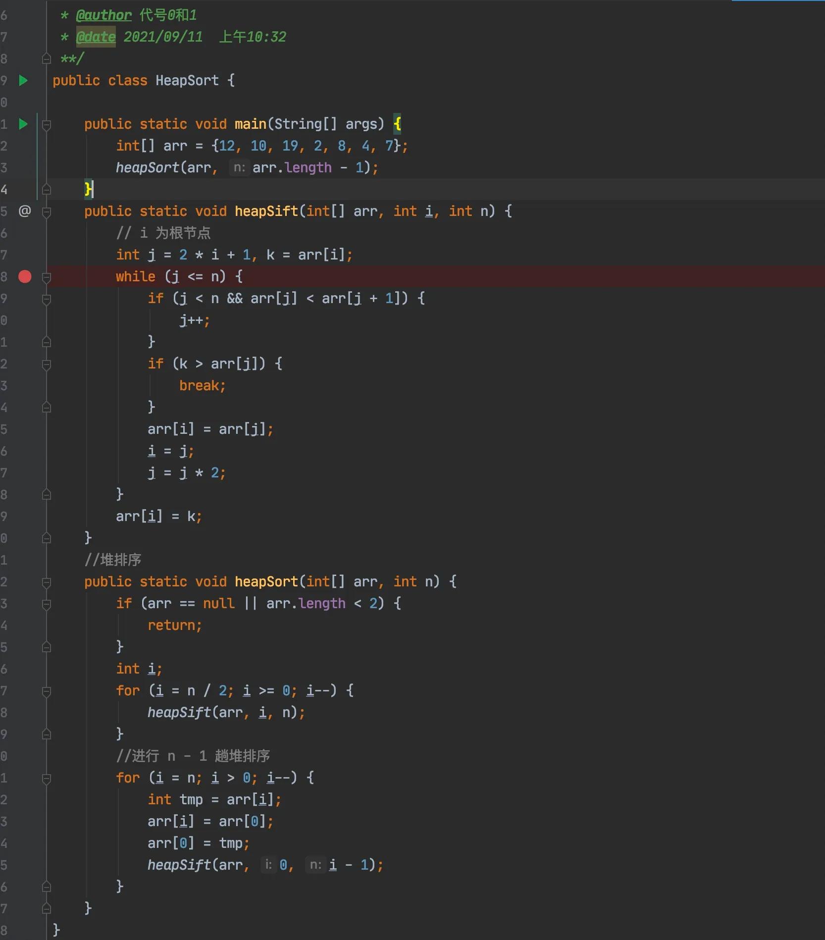The image size is (825, 940).
Task: Click the arr[i] = k statement
Action: pos(159,516)
